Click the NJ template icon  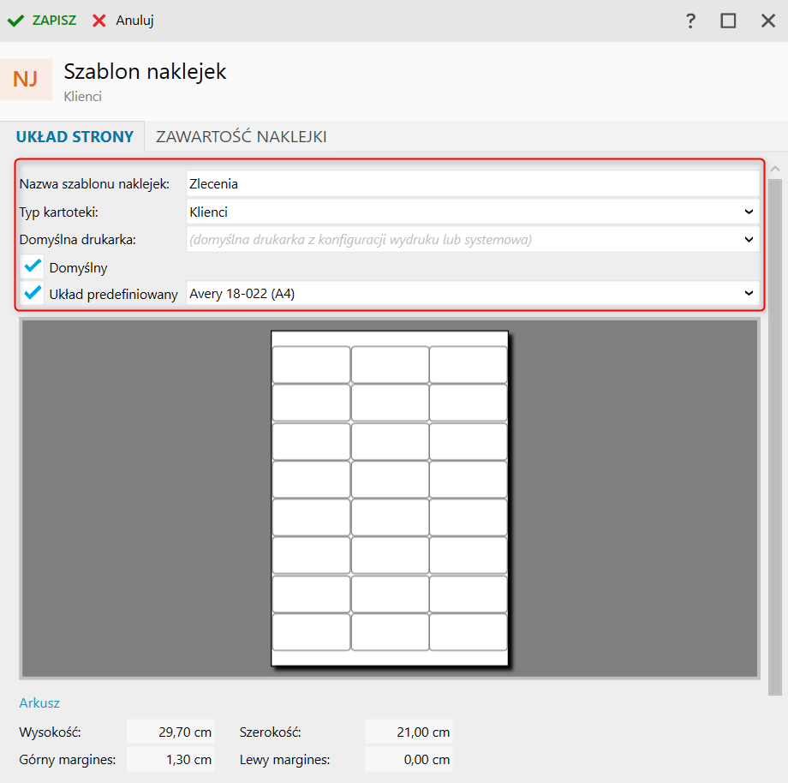(26, 80)
